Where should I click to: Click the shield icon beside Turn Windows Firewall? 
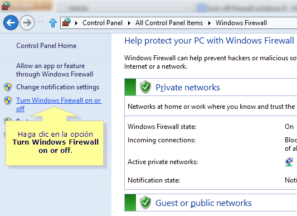[8, 100]
